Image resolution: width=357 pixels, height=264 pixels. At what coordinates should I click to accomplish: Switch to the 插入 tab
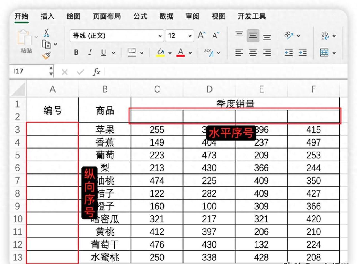point(47,16)
